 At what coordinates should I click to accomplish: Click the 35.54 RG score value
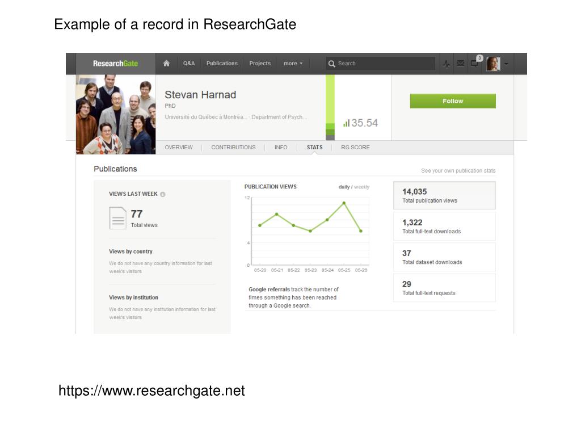pyautogui.click(x=365, y=123)
